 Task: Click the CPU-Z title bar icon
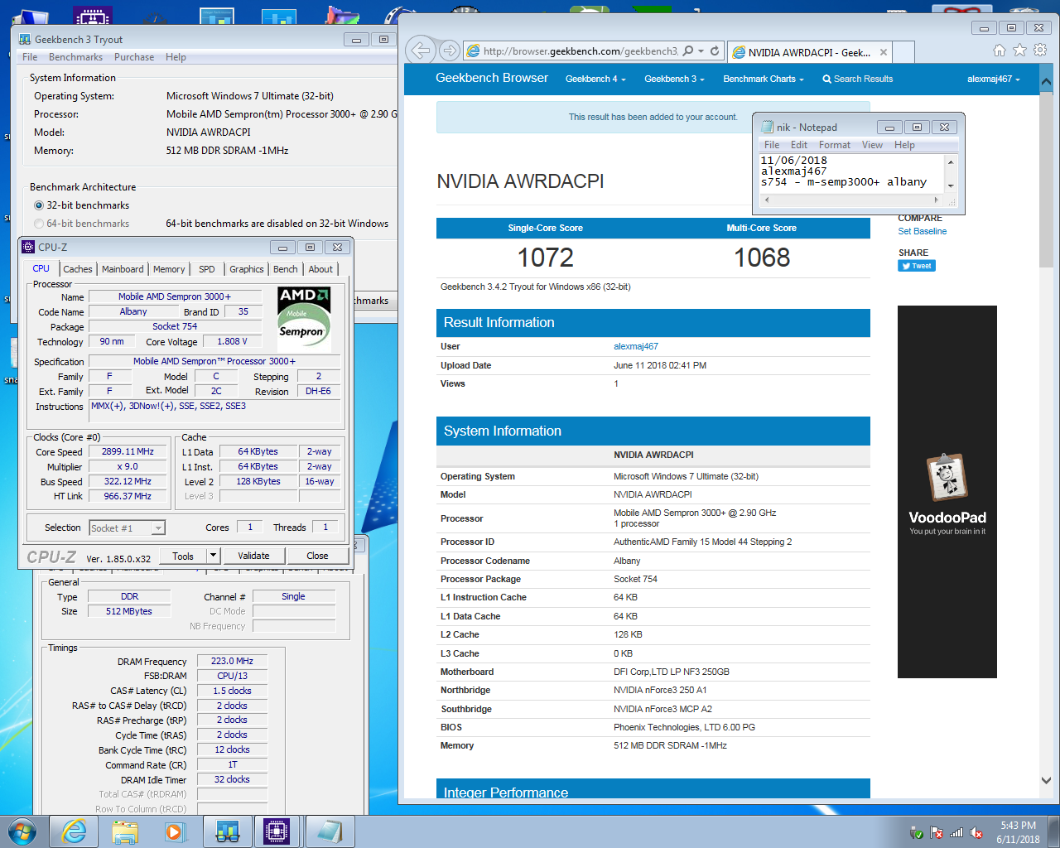pyautogui.click(x=28, y=247)
